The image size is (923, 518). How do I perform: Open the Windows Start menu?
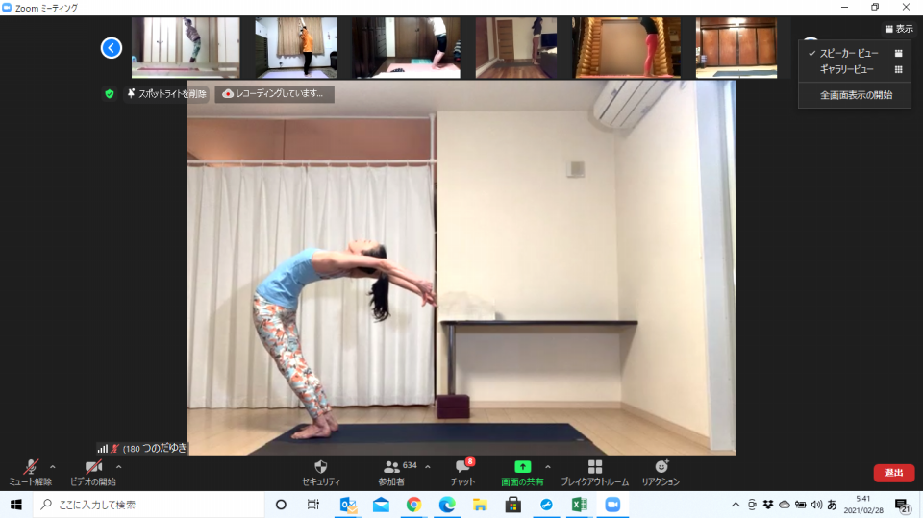(x=16, y=505)
